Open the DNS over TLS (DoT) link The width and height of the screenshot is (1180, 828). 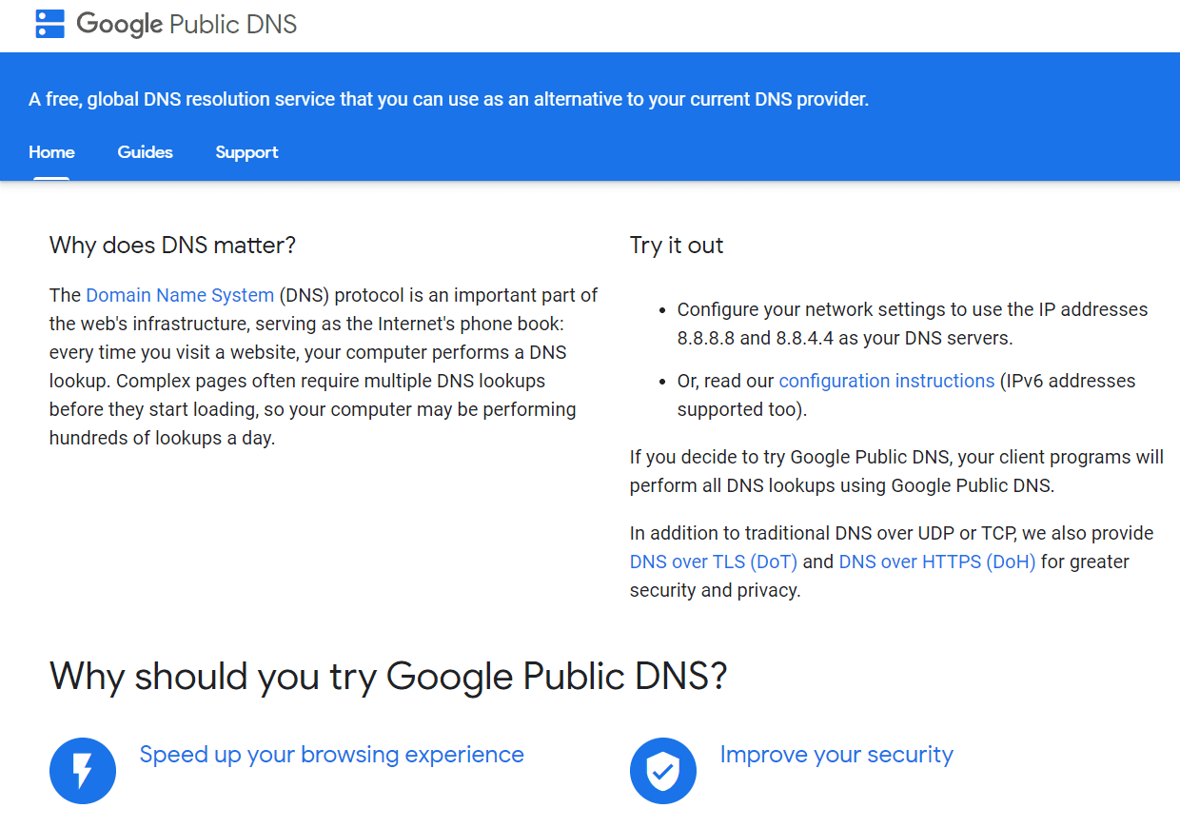[x=713, y=562]
